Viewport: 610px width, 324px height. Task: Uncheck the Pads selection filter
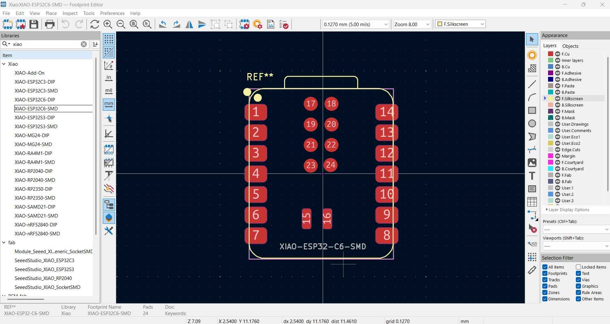[x=545, y=286]
